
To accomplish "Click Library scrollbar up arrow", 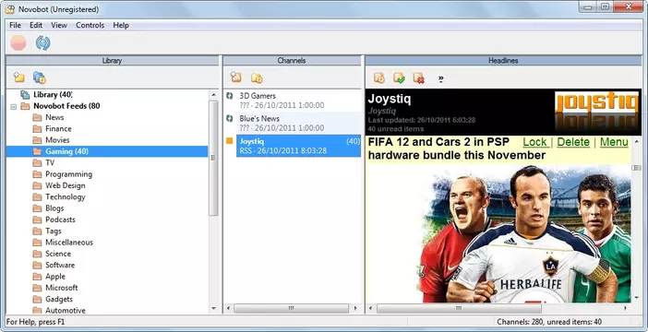I will [213, 95].
